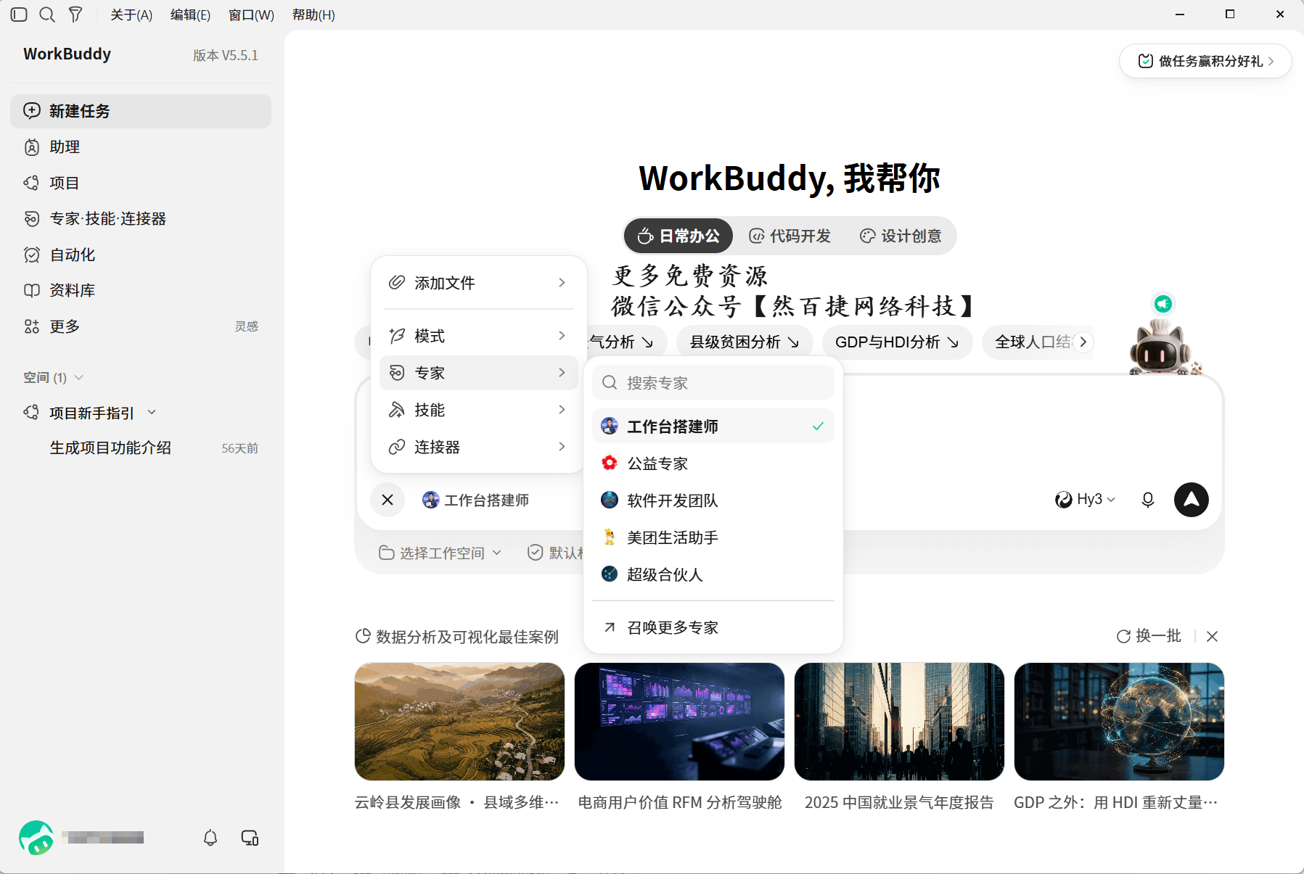Select the 县级贫困分析 suggestion chip
This screenshot has width=1304, height=874.
(x=745, y=342)
